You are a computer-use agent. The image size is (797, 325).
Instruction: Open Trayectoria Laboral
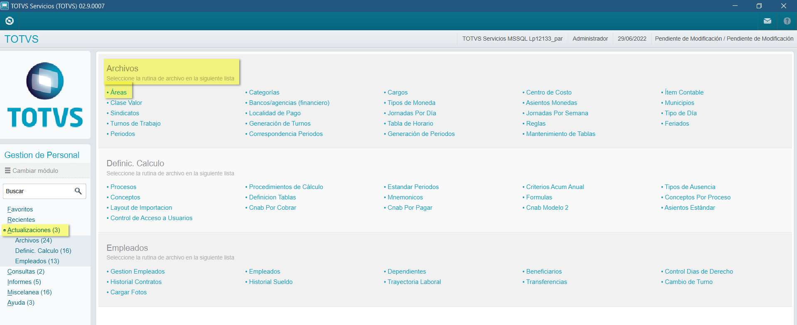click(x=414, y=282)
